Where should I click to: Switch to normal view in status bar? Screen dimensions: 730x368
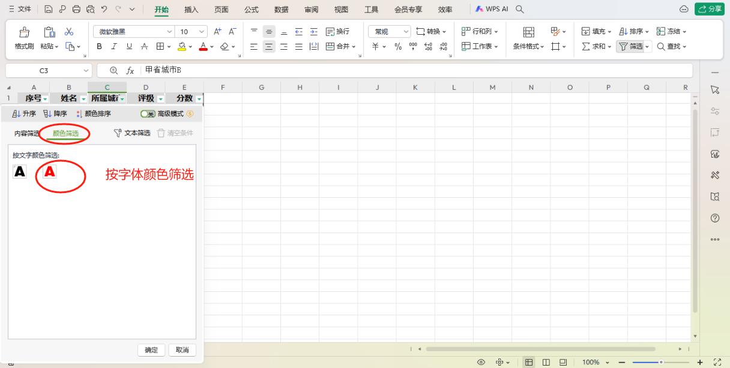[x=529, y=362]
